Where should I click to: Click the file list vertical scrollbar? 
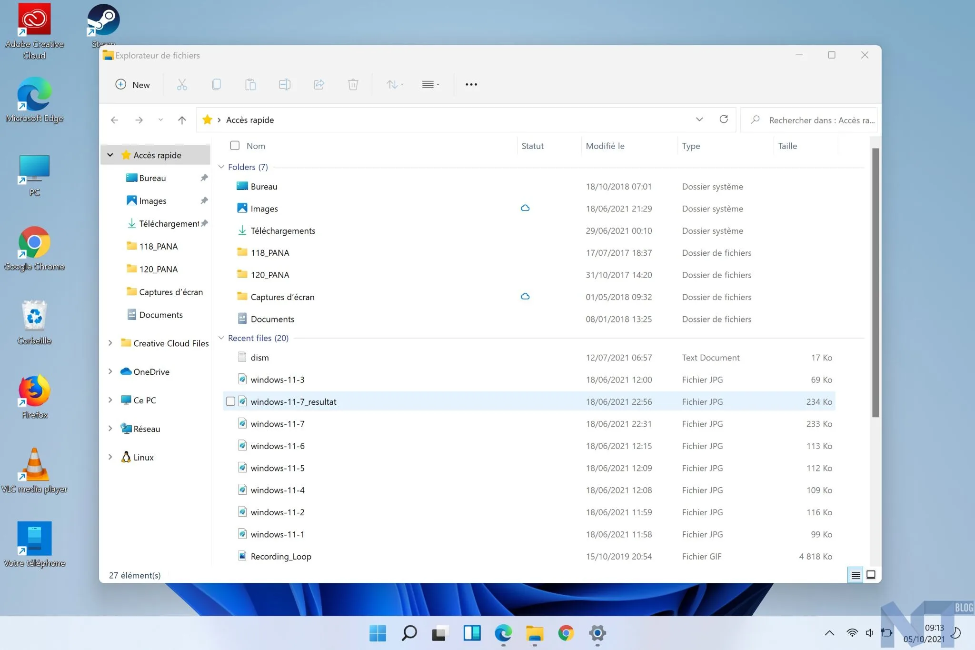point(875,282)
